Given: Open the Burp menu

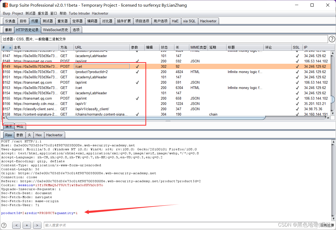Looking at the screenshot, I should (x=6, y=13).
